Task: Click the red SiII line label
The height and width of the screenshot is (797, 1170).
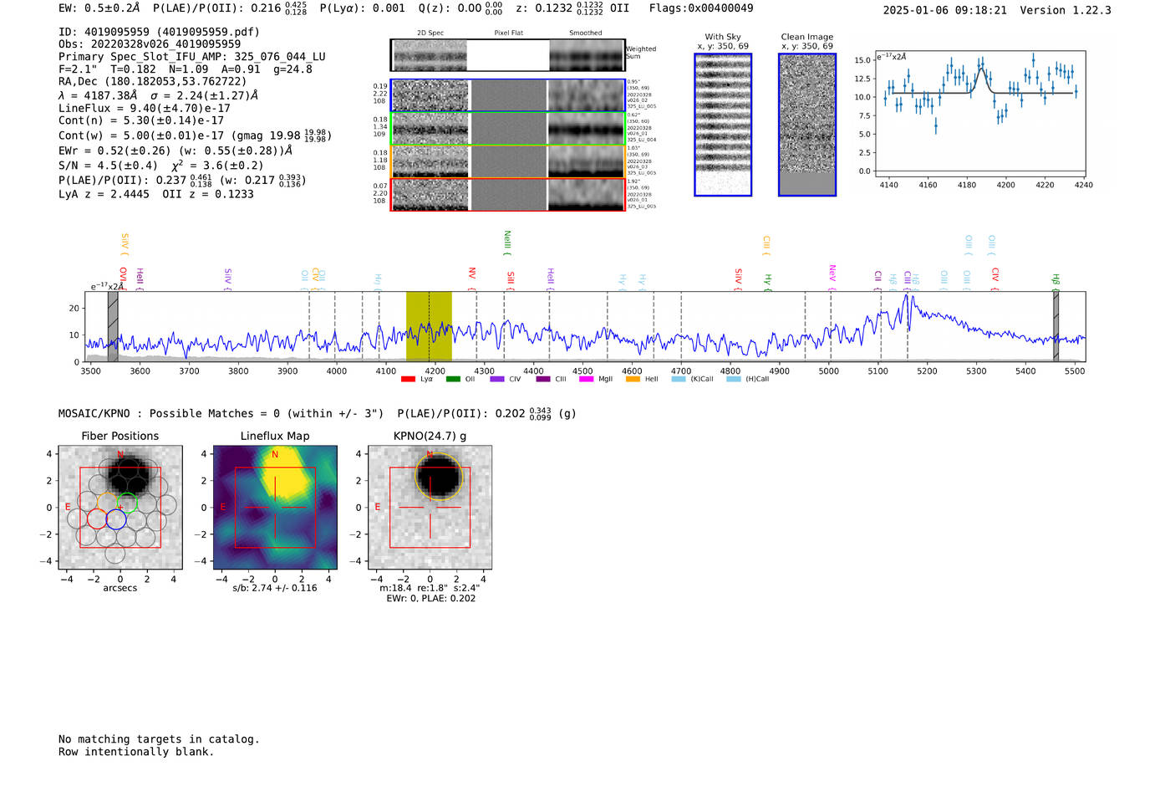Action: (x=511, y=278)
